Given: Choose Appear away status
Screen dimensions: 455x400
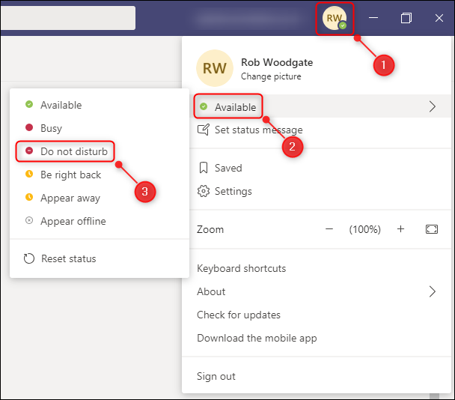Looking at the screenshot, I should [70, 199].
